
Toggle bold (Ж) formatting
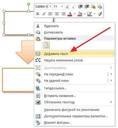coord(38,14)
